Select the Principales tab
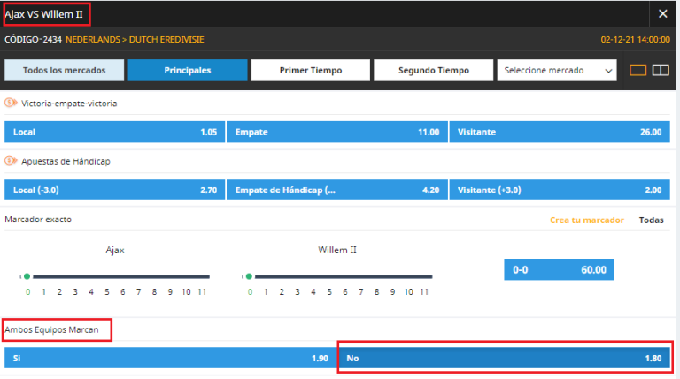The height and width of the screenshot is (379, 680). [188, 70]
